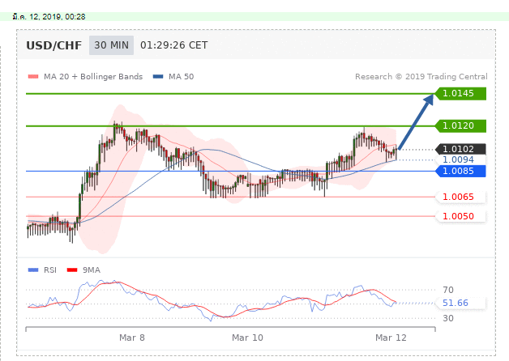Click the pink MA 20 legend swatch
The image size is (509, 361).
33,77
